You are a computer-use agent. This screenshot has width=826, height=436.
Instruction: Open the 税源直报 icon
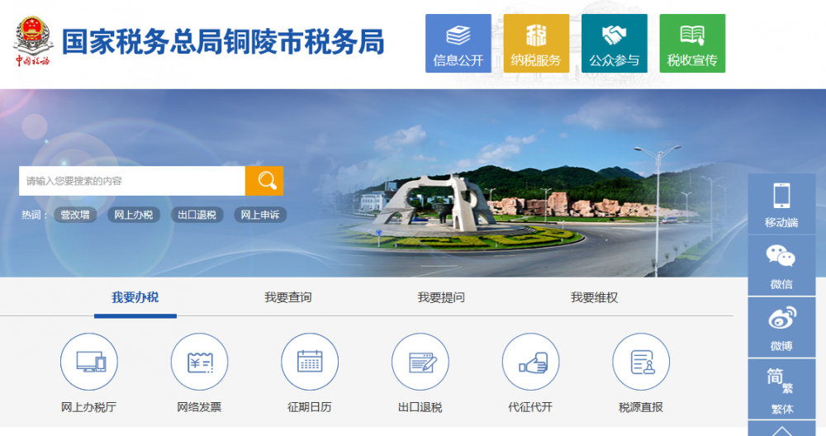pyautogui.click(x=641, y=362)
